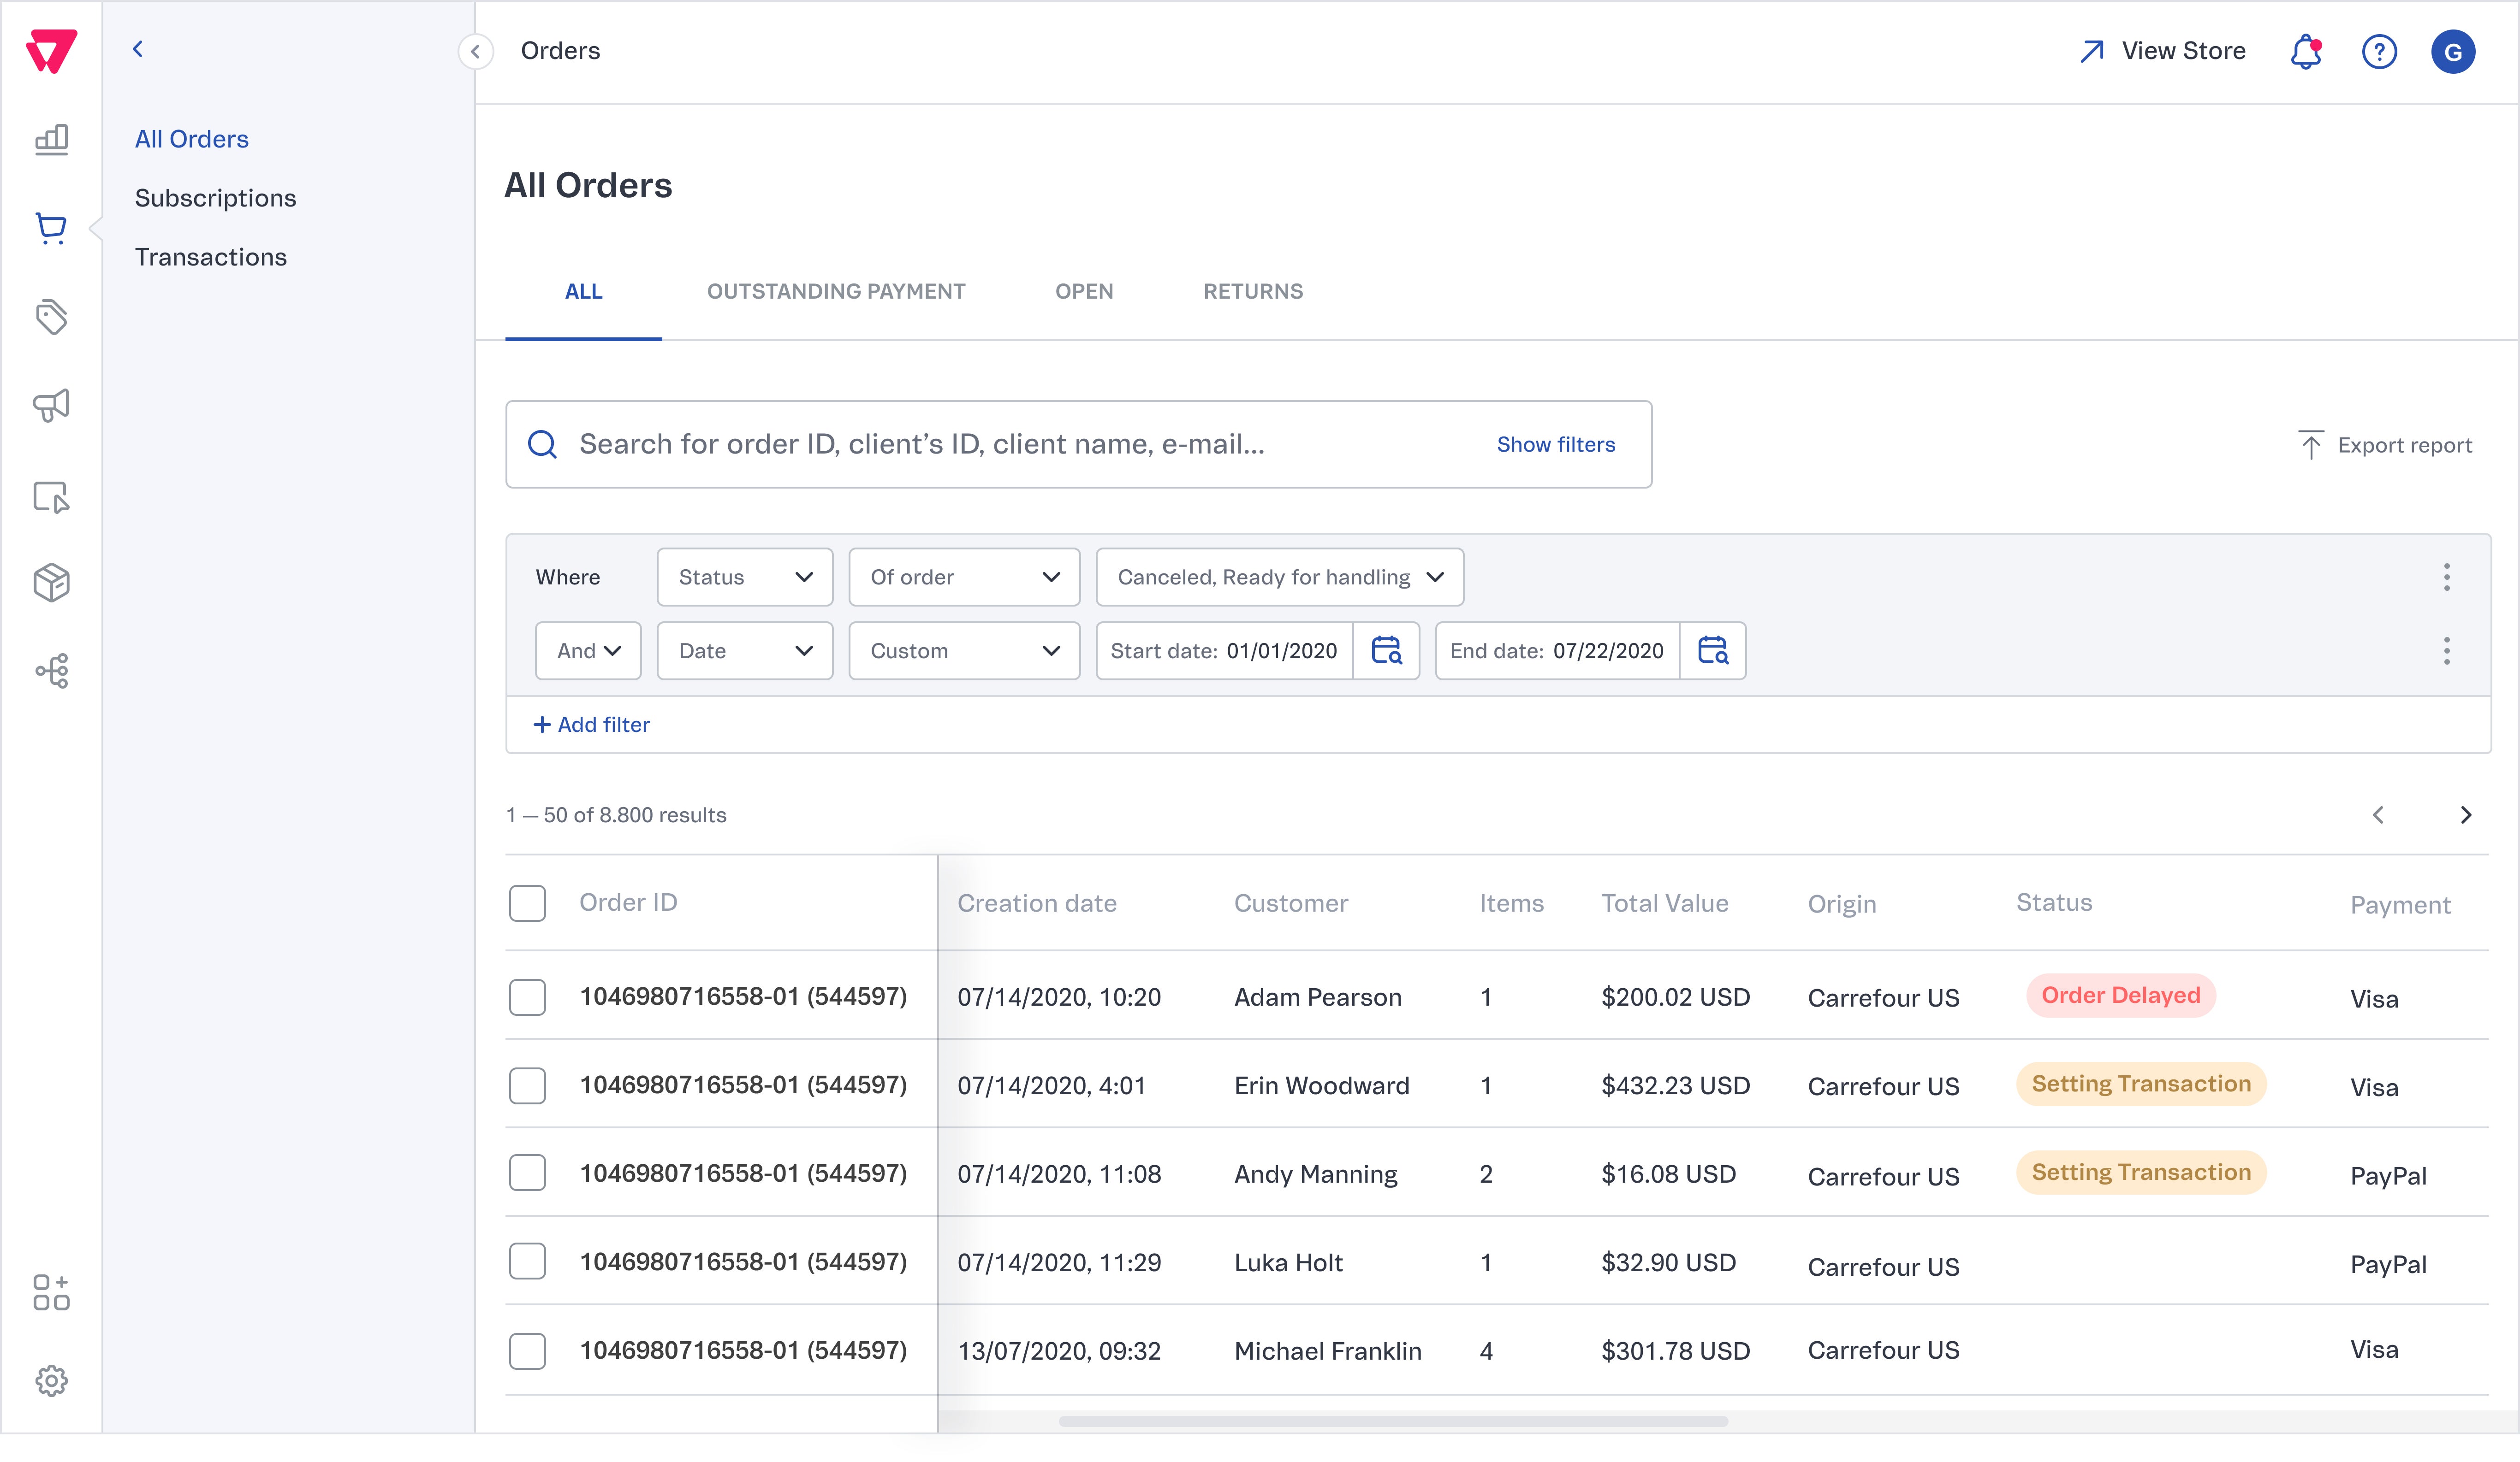Check the select-all Order ID checkbox
Image resolution: width=2520 pixels, height=1462 pixels.
click(527, 902)
